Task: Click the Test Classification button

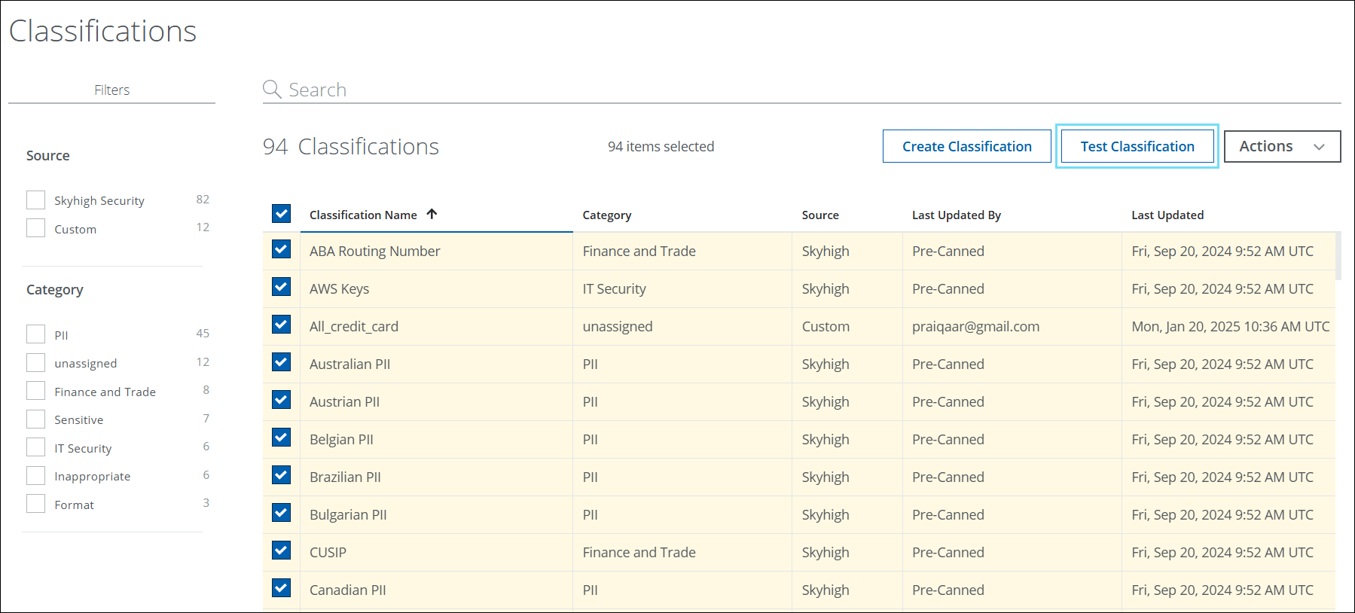Action: [x=1137, y=147]
